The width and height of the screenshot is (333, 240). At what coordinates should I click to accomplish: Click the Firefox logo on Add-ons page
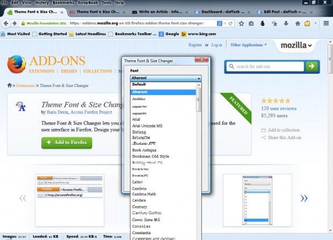(17, 64)
